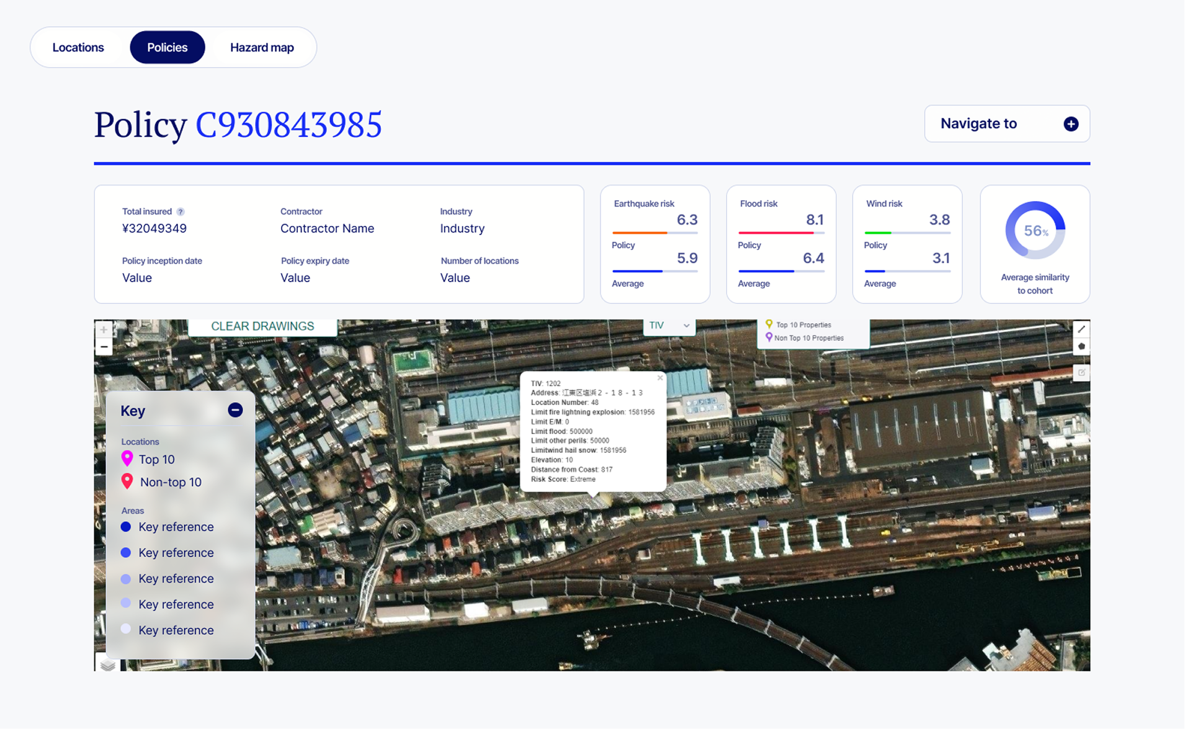Switch to the Locations tab
The width and height of the screenshot is (1185, 729).
point(78,47)
